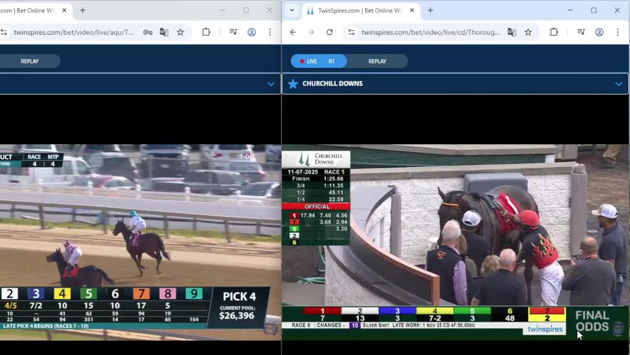Open a new tab in the left window
The image size is (630, 355).
click(x=82, y=10)
